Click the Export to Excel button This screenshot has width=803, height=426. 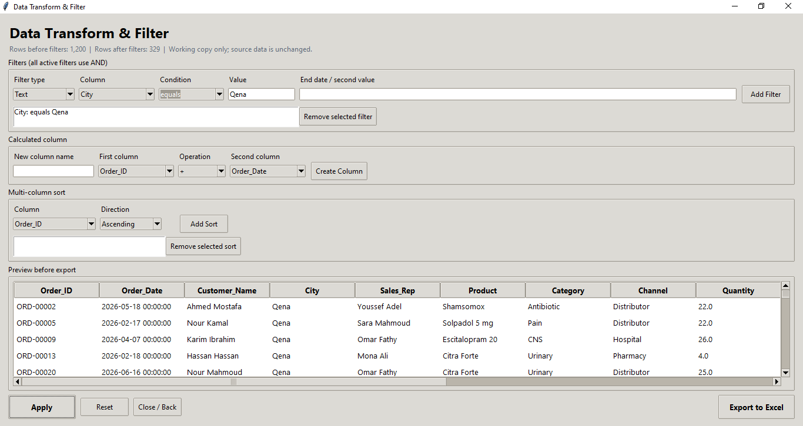[x=757, y=407]
